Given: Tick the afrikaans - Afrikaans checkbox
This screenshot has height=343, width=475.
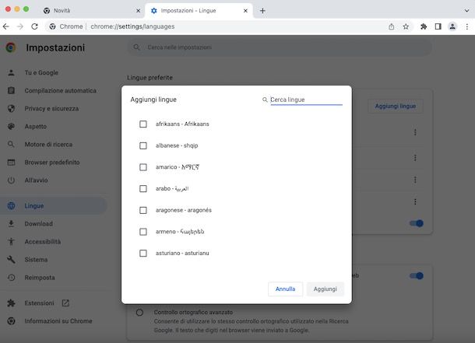Looking at the screenshot, I should click(x=143, y=124).
